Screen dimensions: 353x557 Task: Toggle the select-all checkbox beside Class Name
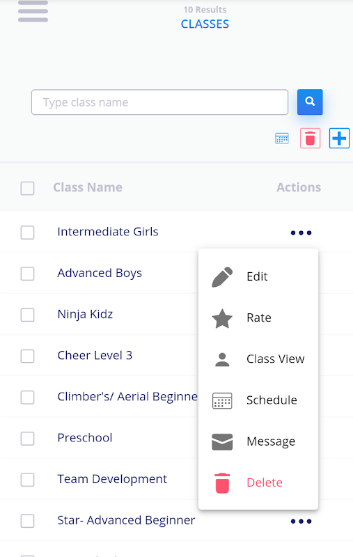click(x=27, y=188)
